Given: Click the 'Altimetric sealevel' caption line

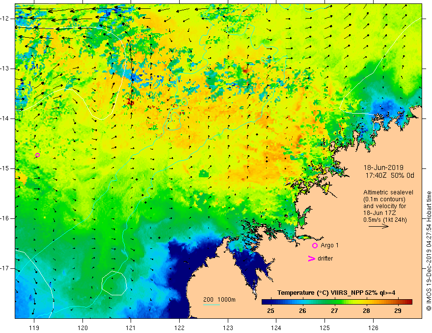Looking at the screenshot, I should [x=388, y=192].
